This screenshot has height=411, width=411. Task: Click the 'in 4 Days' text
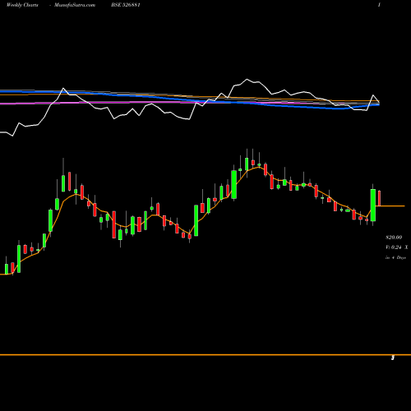[x=395, y=257]
